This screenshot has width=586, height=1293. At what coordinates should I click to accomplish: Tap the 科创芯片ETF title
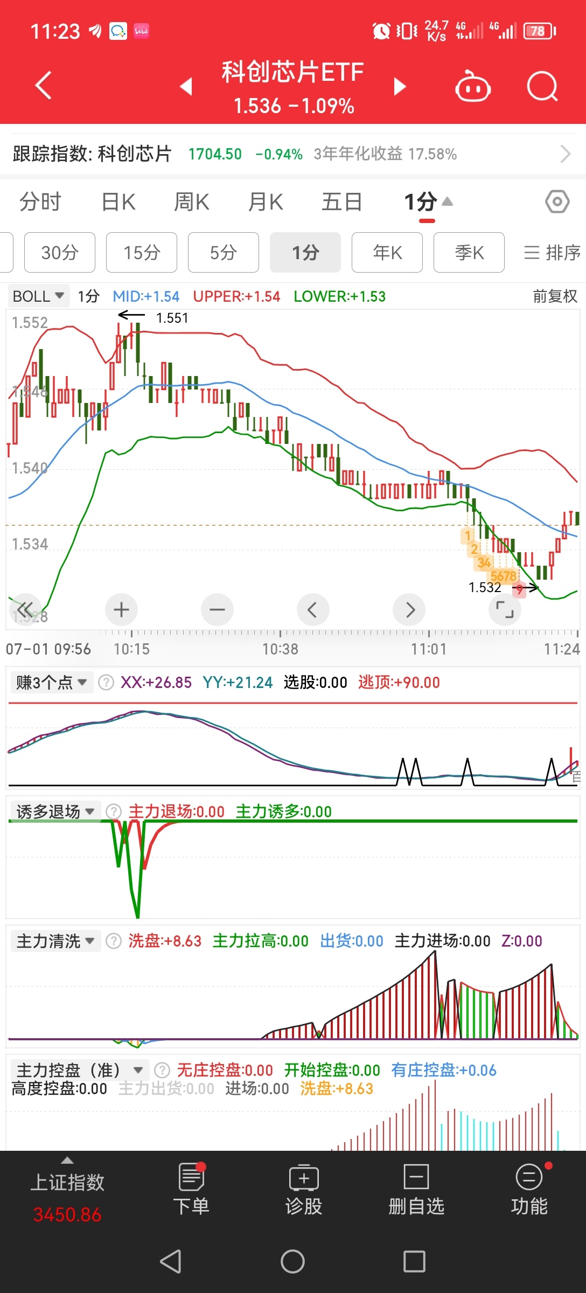point(293,72)
